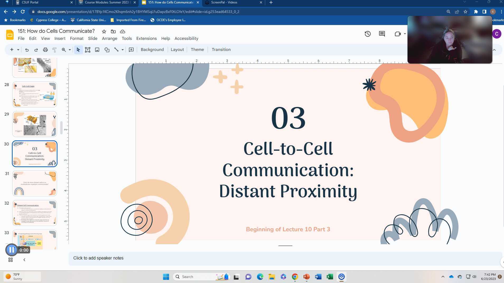Open the Print dialog icon
504x283 pixels.
coord(45,49)
